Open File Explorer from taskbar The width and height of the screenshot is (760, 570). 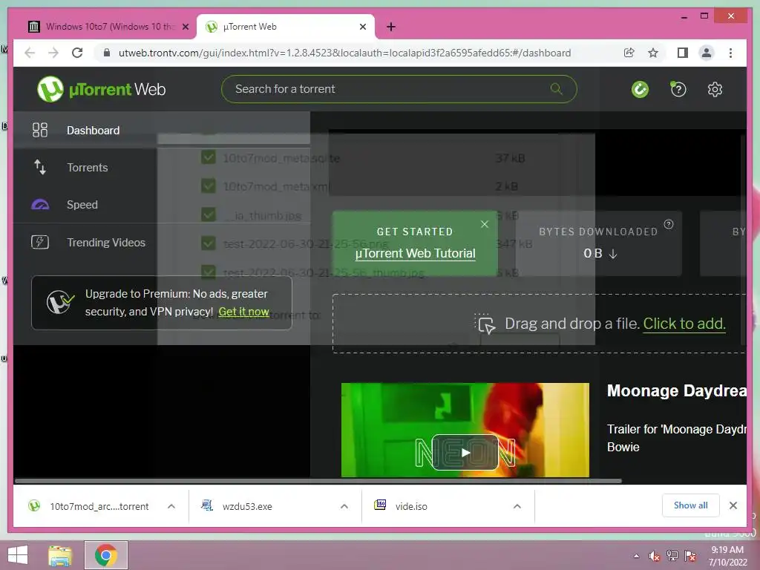60,555
